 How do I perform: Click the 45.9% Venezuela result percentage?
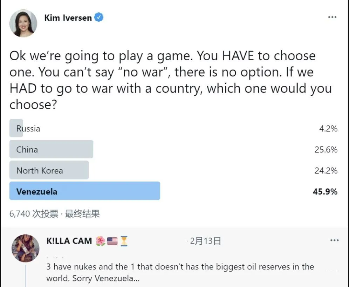[325, 191]
